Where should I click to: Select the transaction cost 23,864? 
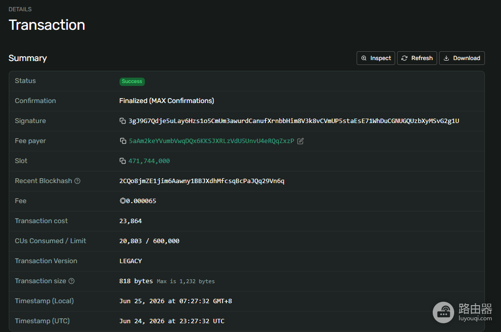[131, 221]
